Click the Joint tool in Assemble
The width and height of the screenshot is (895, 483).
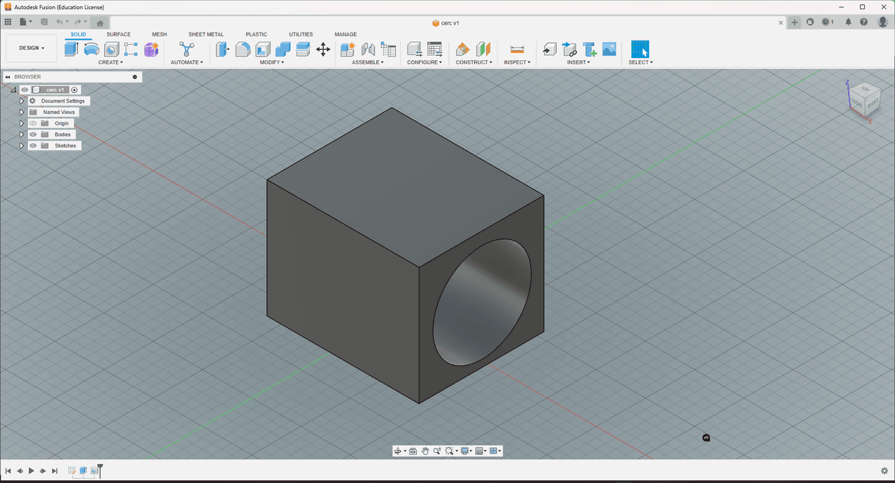pos(368,49)
